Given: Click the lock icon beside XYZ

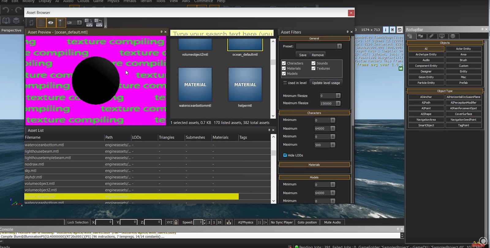Looking at the screenshot, I should 176,222.
